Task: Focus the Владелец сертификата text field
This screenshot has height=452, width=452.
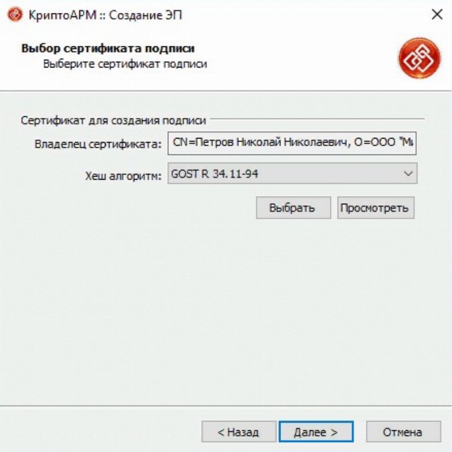Action: point(292,143)
